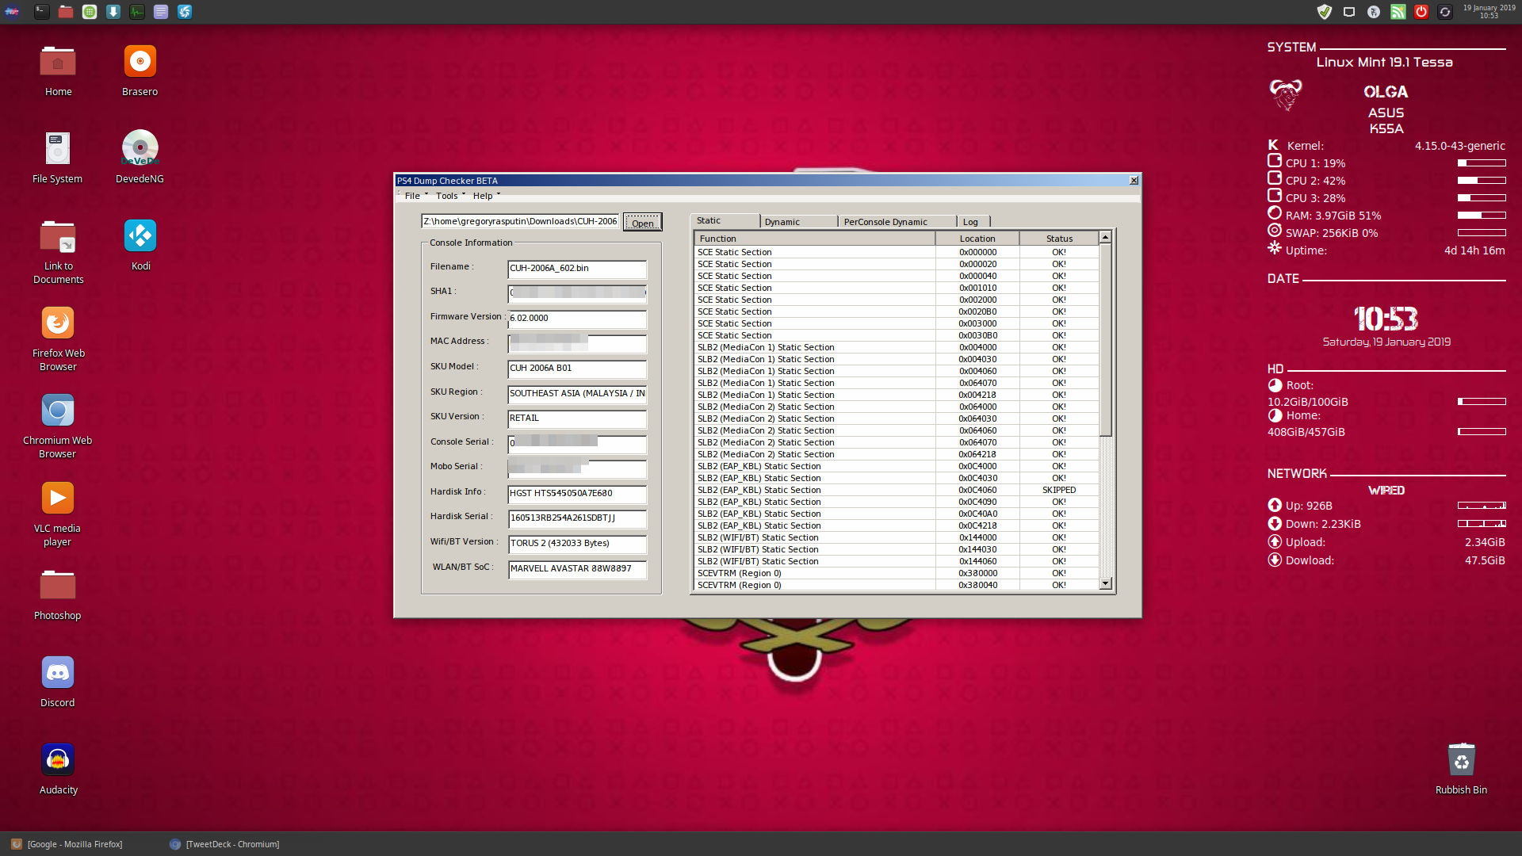Click the Firmware Version field showing 6.02.0000
1522x856 pixels.
click(x=577, y=319)
